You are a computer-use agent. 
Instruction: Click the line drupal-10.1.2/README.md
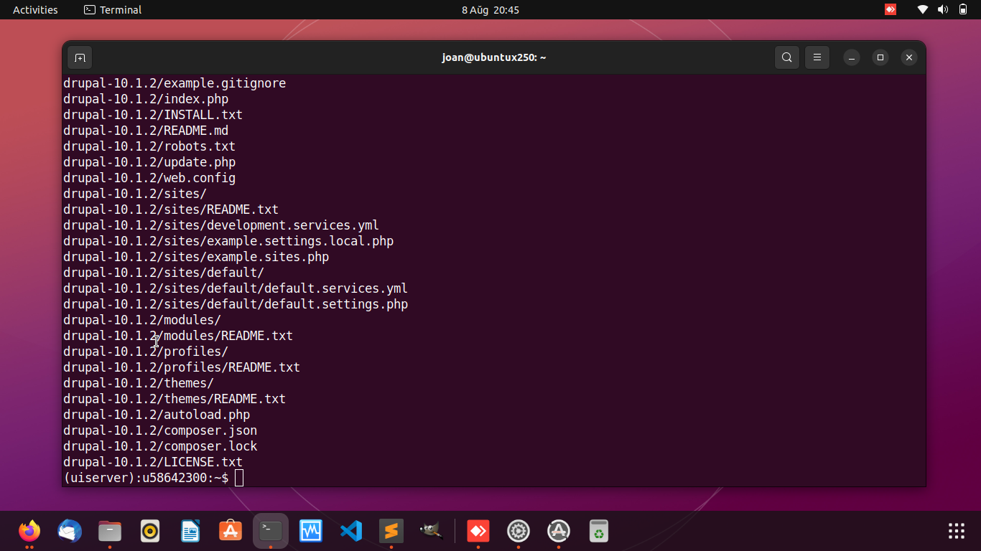point(146,131)
